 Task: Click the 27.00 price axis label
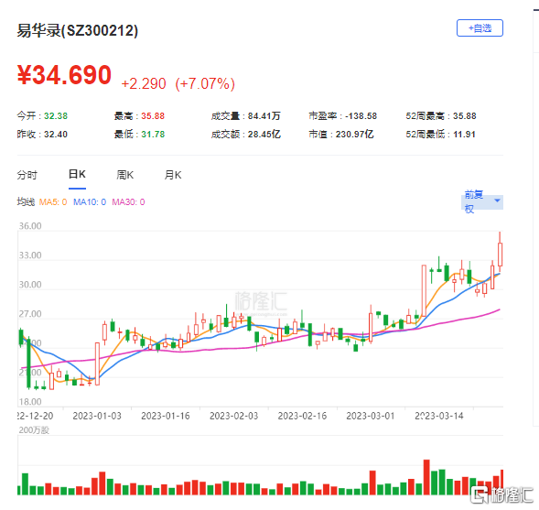tap(30, 314)
